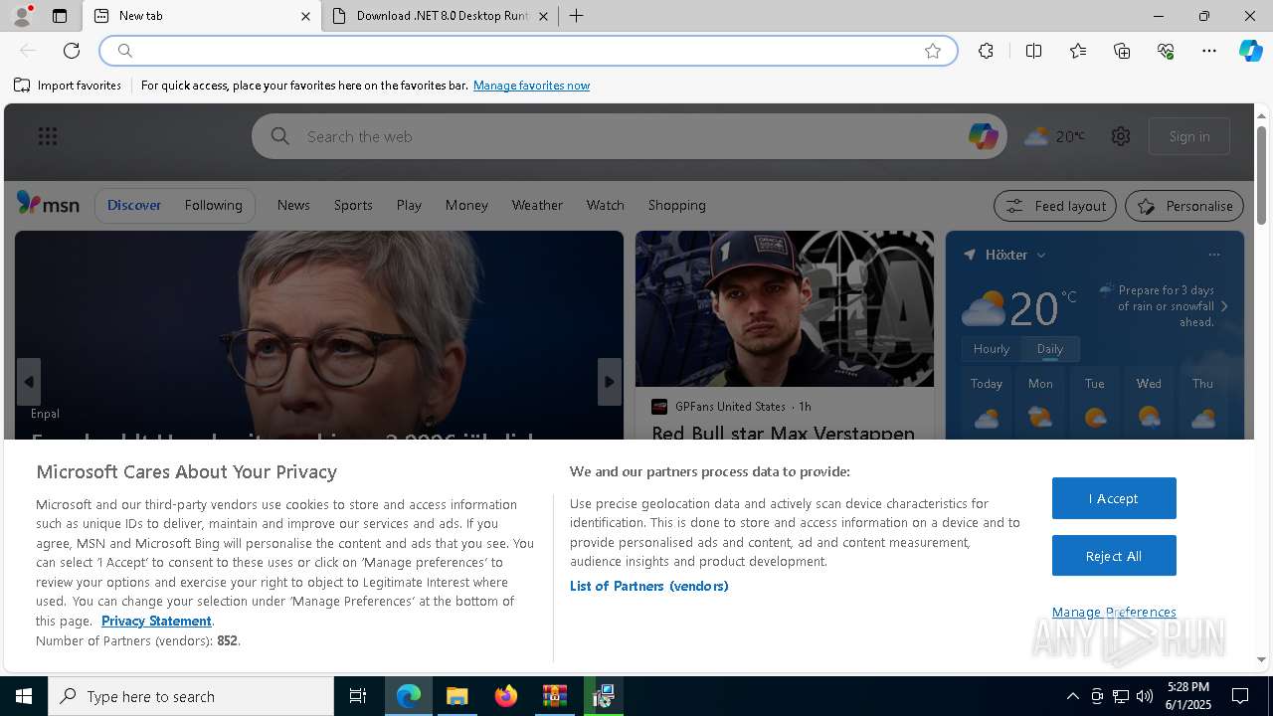Open Task View on taskbar
The image size is (1273, 716).
click(x=358, y=696)
